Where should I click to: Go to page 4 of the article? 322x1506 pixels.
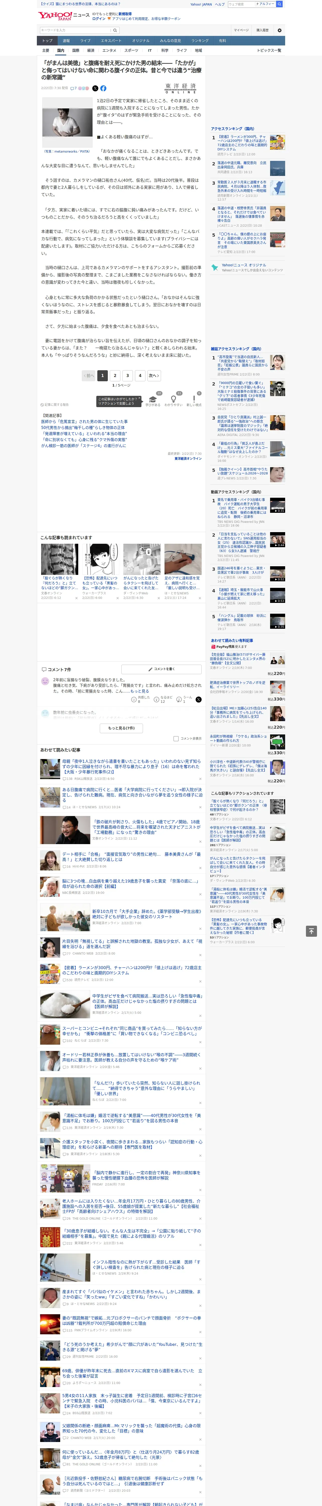tap(140, 376)
